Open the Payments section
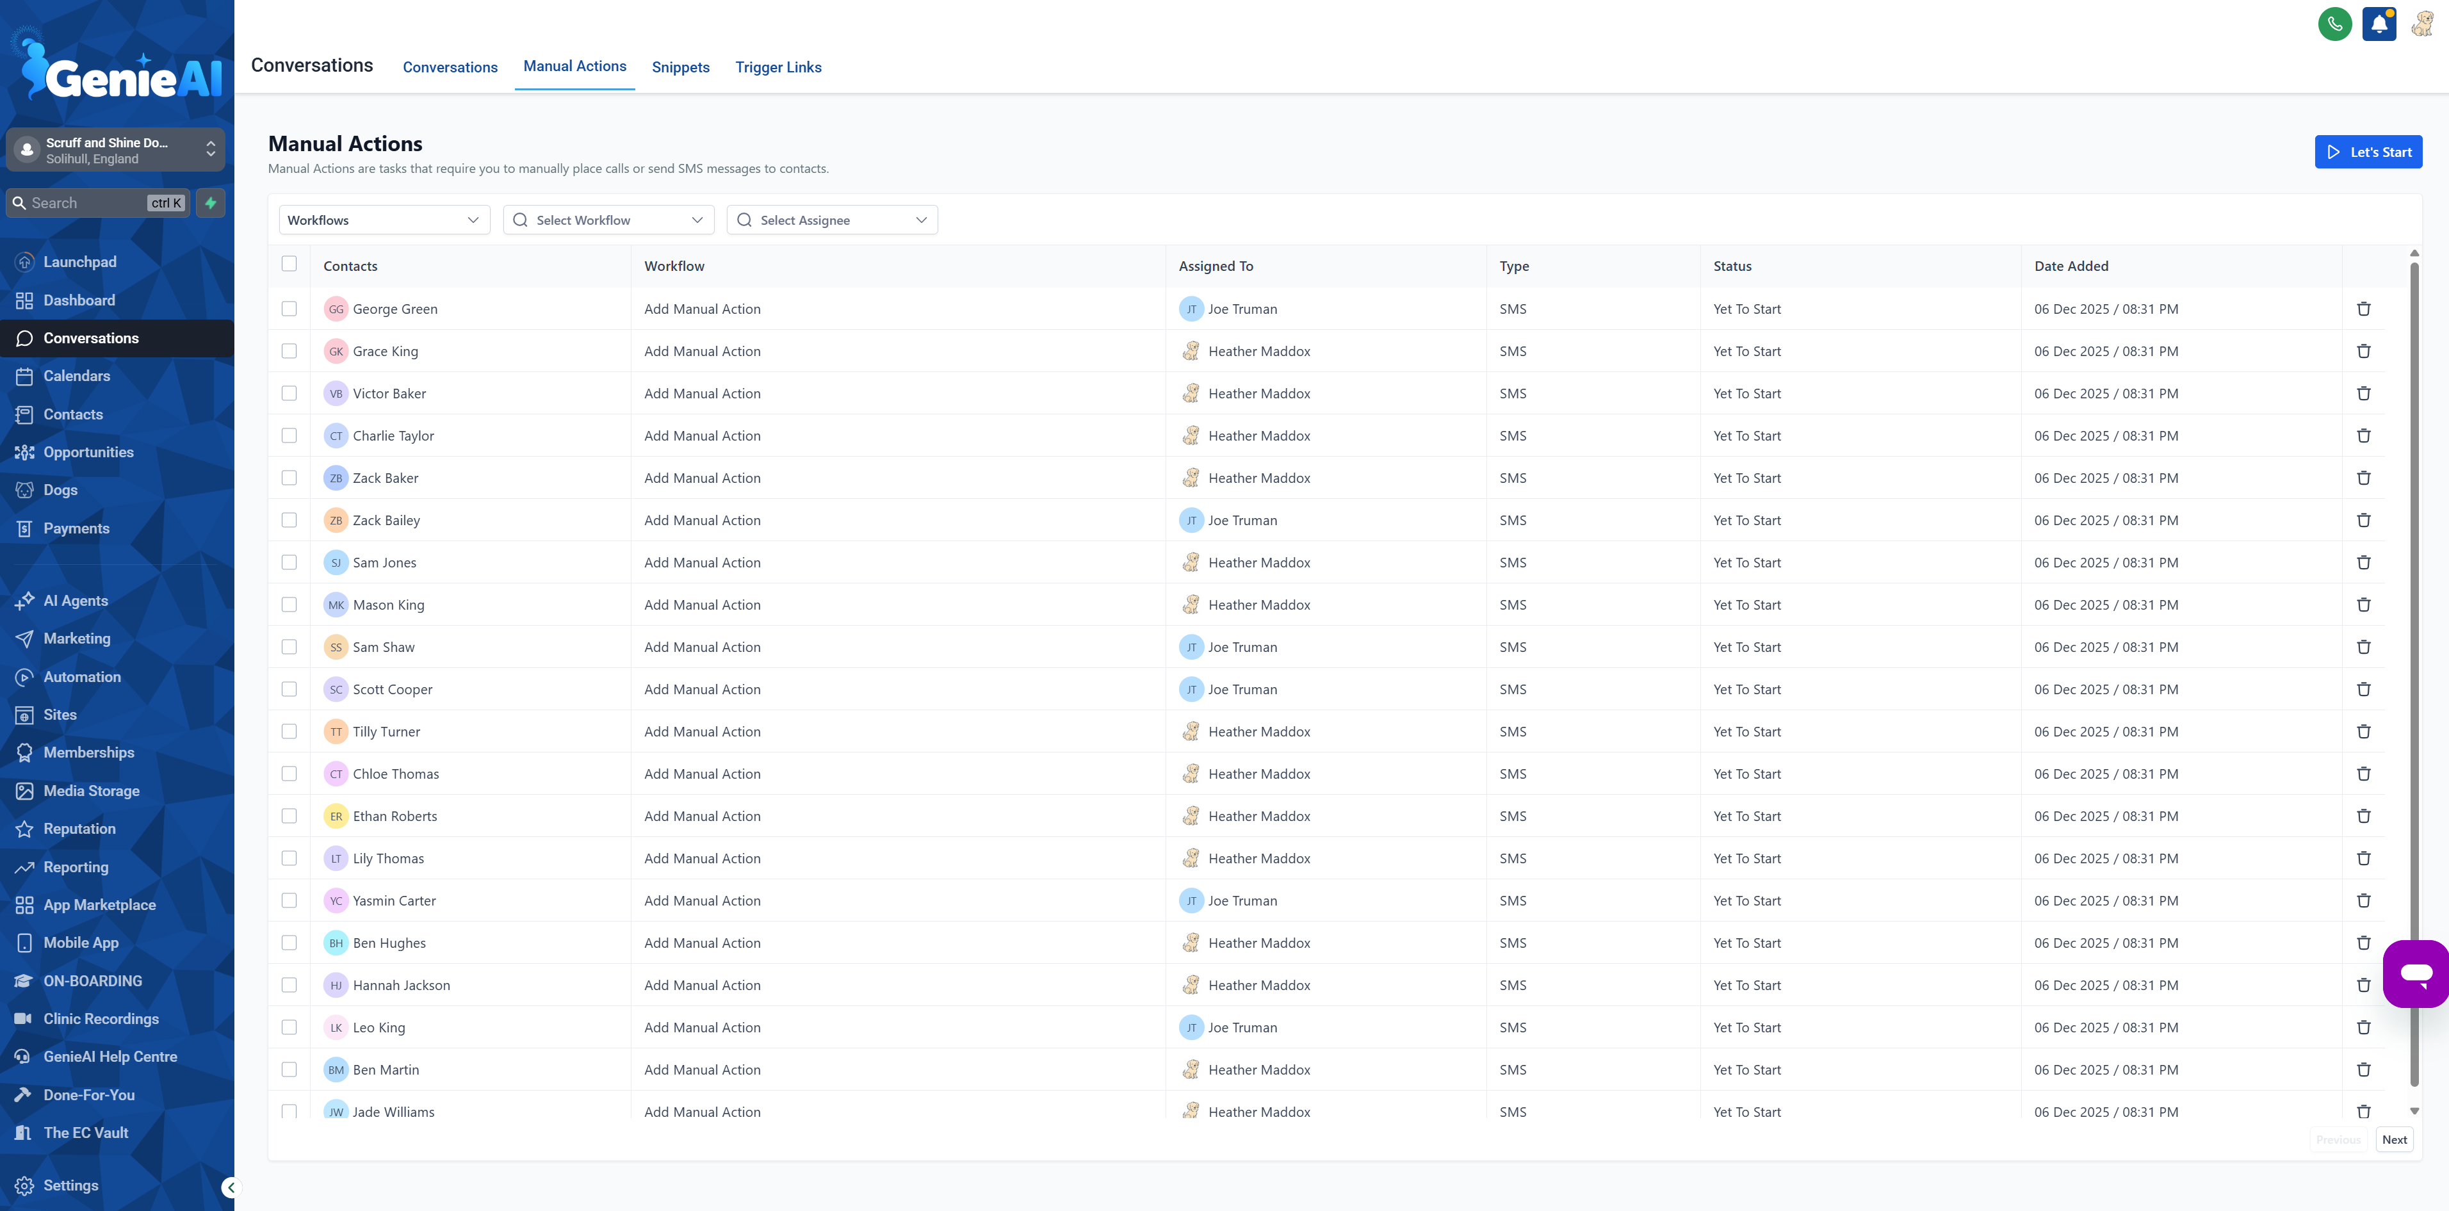The image size is (2449, 1211). click(x=76, y=528)
